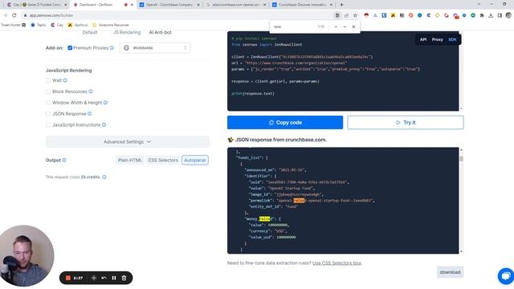This screenshot has width=514, height=289.
Task: Switch code view to Proxy
Action: coord(437,39)
